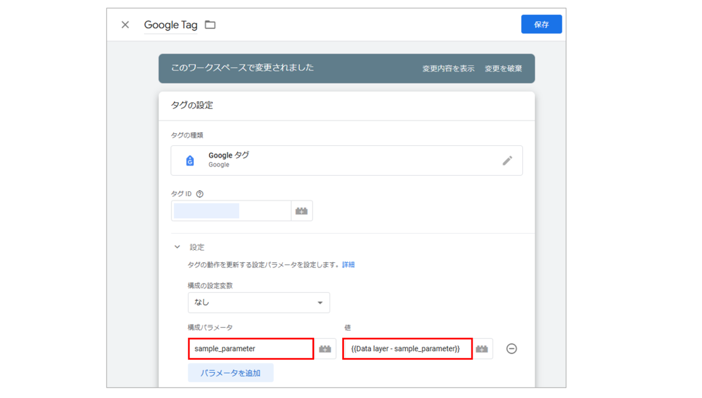702x398 pixels.
Task: Click the 値 field with {{Data layer - sample_parameter}}
Action: (x=407, y=348)
